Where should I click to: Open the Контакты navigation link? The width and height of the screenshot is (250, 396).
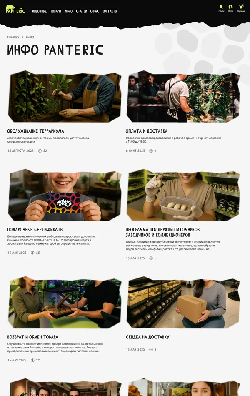110,11
